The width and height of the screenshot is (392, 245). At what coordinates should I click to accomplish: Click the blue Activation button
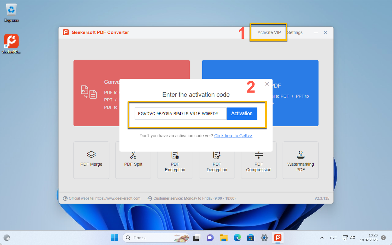click(242, 113)
